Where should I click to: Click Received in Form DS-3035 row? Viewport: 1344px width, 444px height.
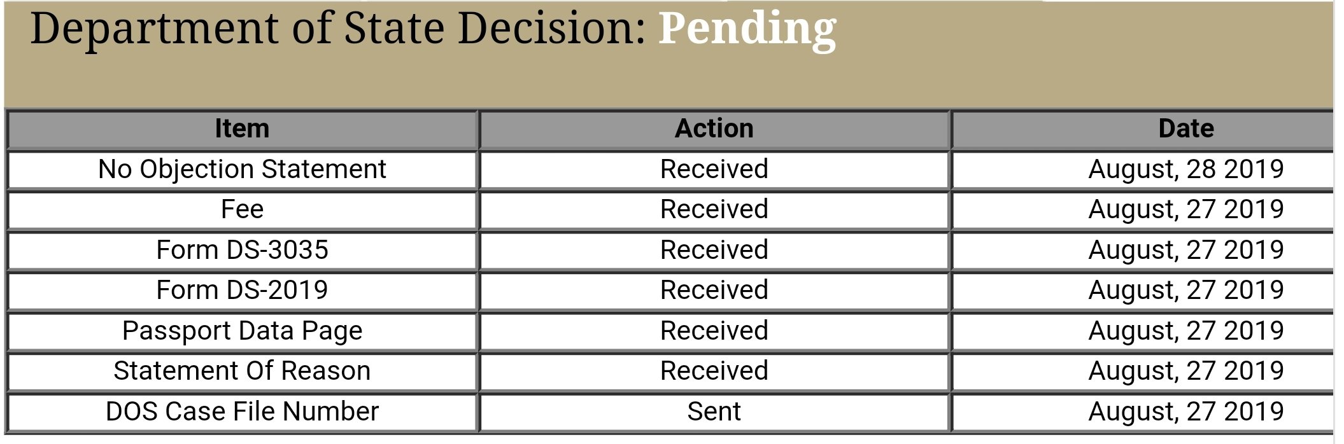pos(714,251)
